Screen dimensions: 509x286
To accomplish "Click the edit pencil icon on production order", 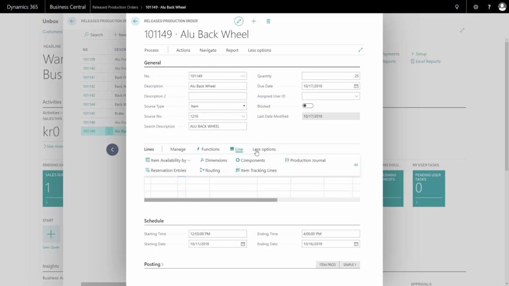I will point(239,21).
